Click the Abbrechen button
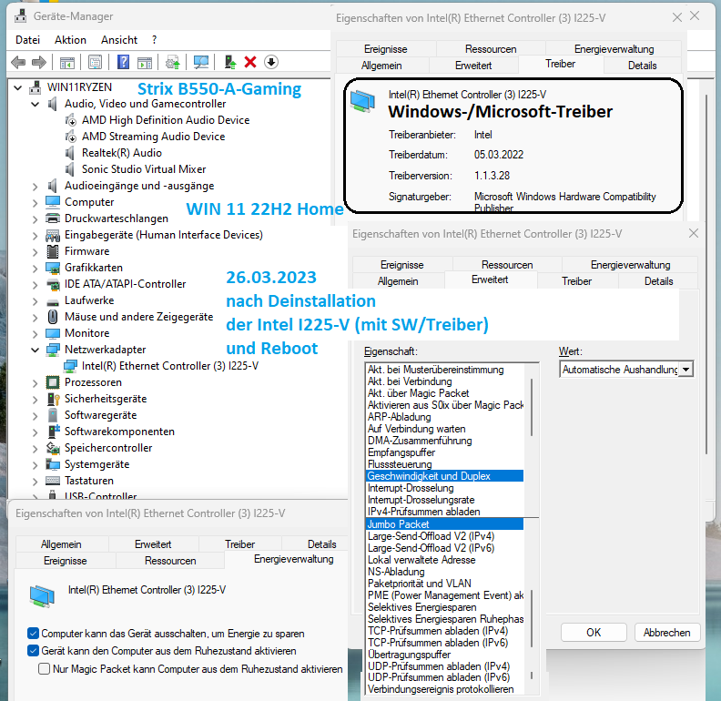Image resolution: width=721 pixels, height=701 pixels. click(666, 633)
